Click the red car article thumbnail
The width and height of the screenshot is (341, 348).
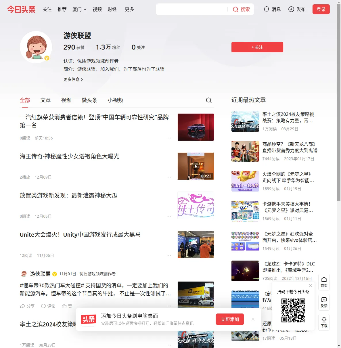196,127
